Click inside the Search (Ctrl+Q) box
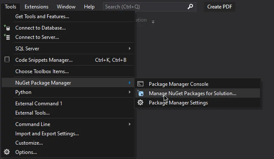Screen dimensions: 274x159 click(x=145, y=7)
